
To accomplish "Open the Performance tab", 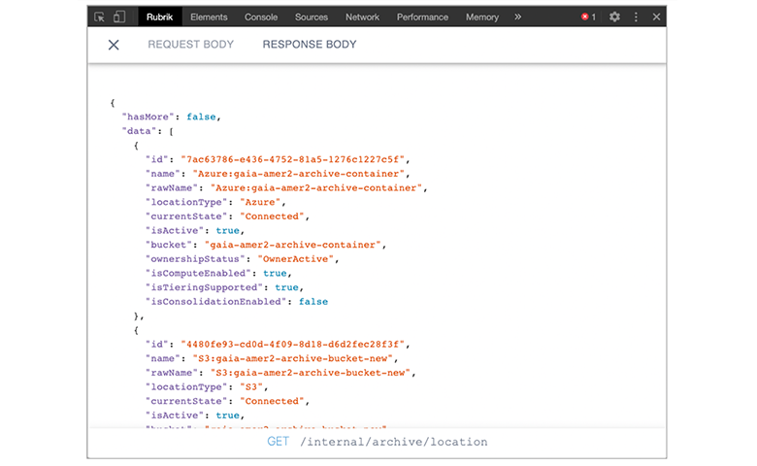I will coord(422,17).
